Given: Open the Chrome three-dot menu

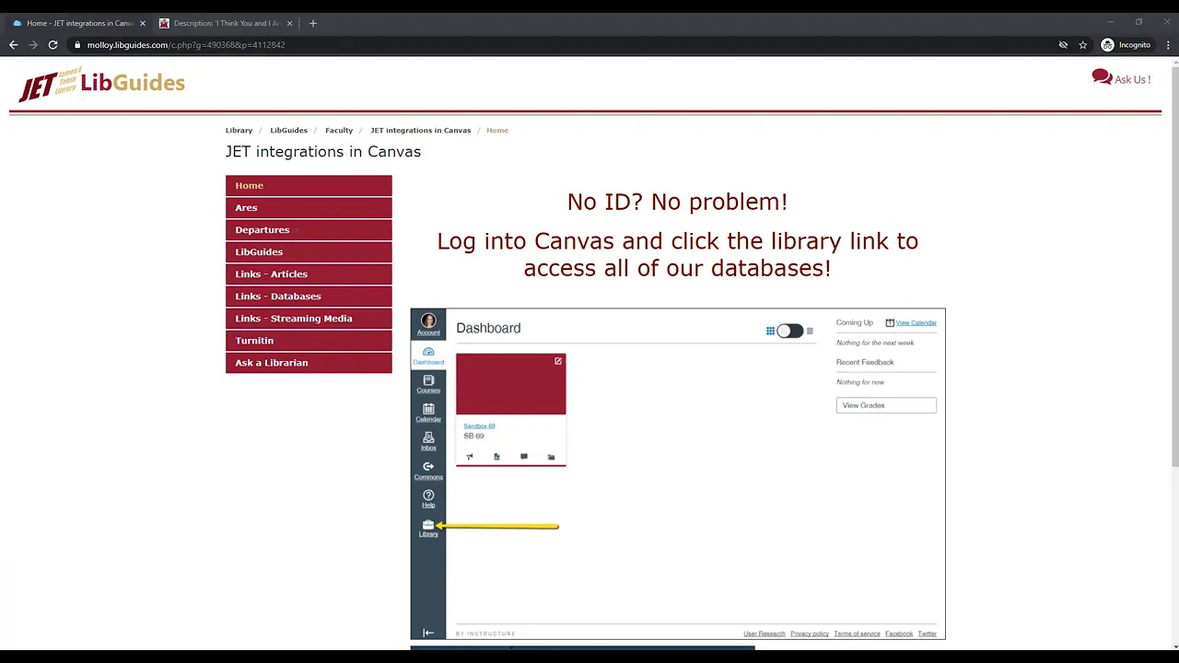Looking at the screenshot, I should [1167, 44].
